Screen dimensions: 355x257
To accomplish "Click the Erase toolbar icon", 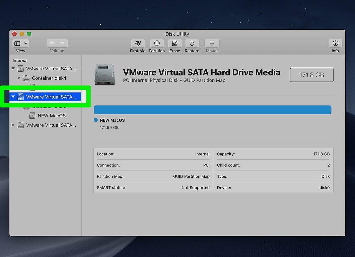I will click(174, 43).
